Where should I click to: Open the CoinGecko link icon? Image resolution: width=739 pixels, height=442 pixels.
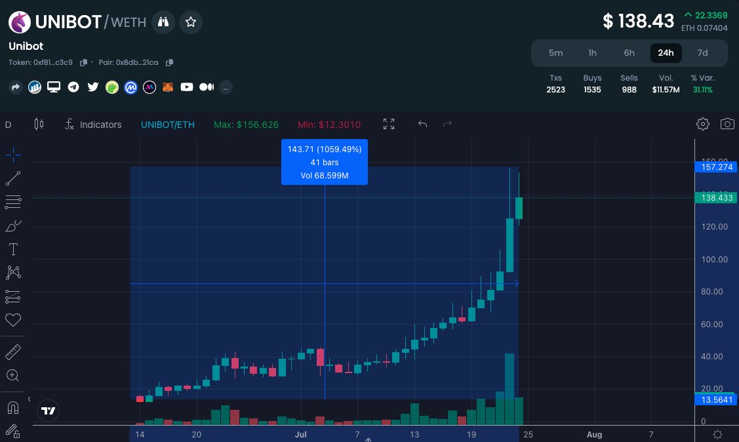pyautogui.click(x=111, y=87)
